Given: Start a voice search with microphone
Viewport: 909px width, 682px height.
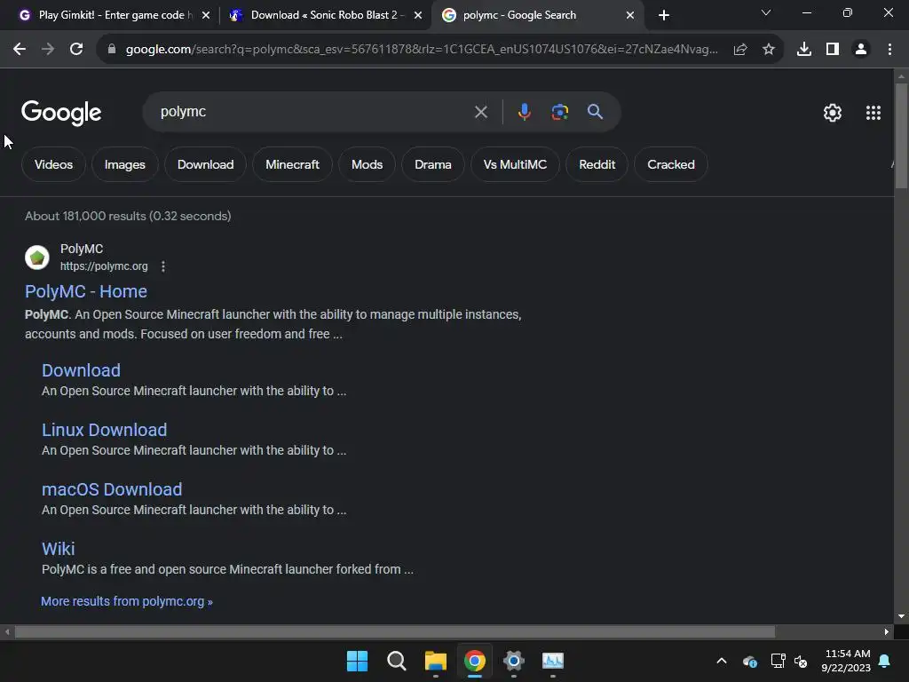Looking at the screenshot, I should tap(524, 112).
